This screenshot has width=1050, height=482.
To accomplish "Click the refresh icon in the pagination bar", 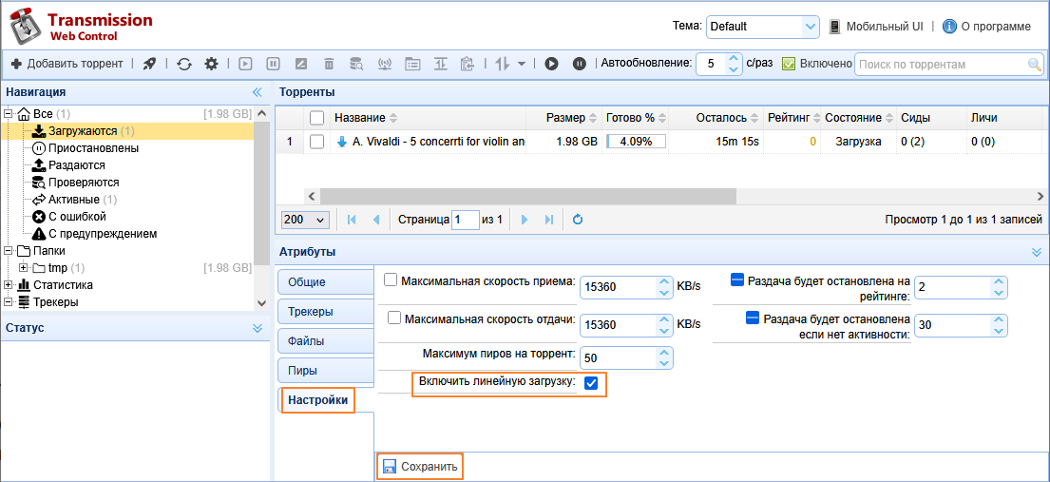I will coord(577,220).
